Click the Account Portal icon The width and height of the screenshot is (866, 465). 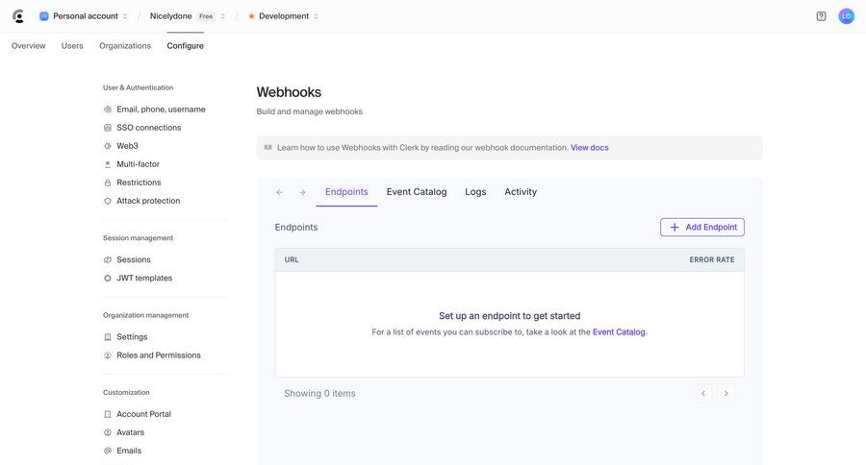[108, 414]
